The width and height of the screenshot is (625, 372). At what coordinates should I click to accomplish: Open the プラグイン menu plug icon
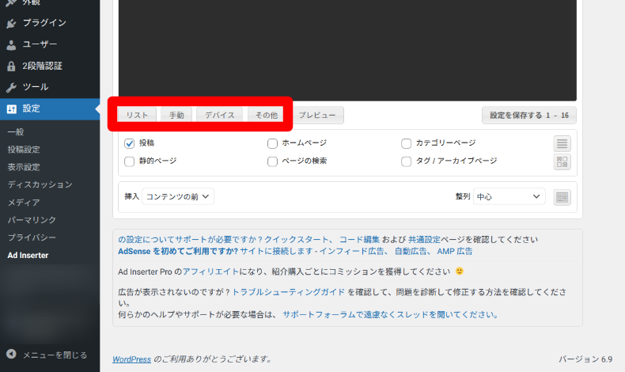(12, 23)
